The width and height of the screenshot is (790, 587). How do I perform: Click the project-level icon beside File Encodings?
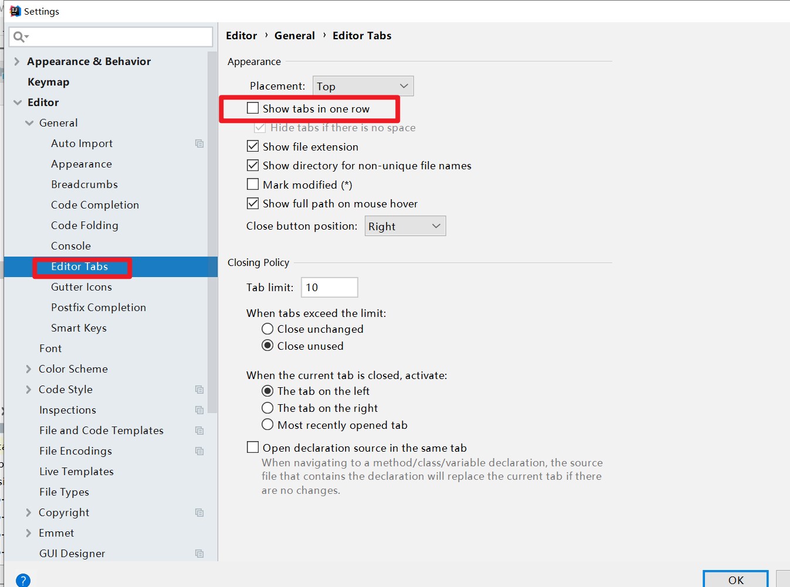tap(199, 451)
